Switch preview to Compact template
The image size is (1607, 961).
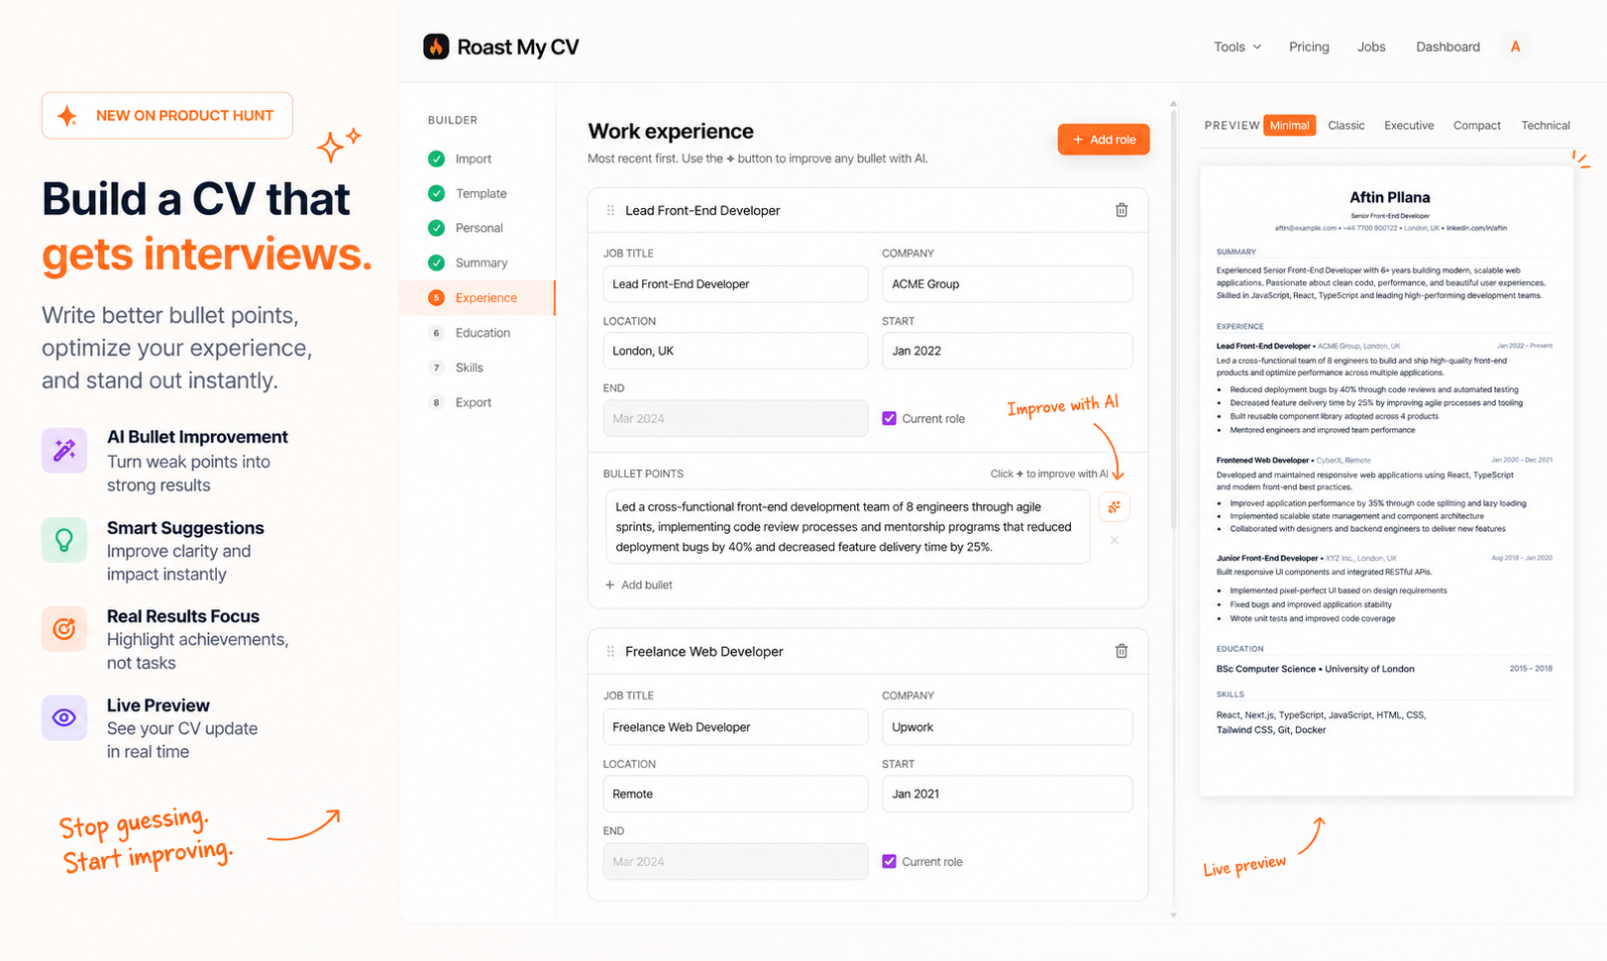coord(1476,126)
